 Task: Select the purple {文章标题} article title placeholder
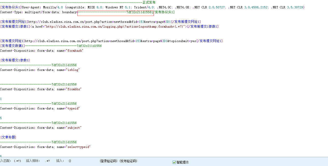8,137
